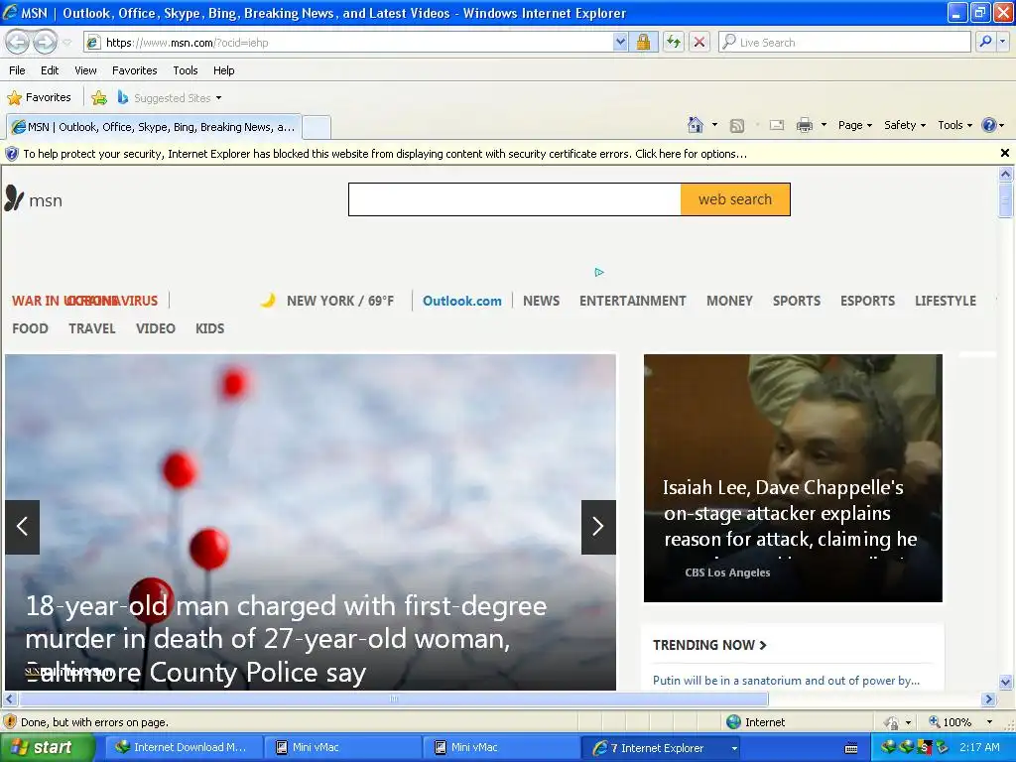The image size is (1016, 762).
Task: Click the AdChoices triangle icon
Action: point(599,272)
